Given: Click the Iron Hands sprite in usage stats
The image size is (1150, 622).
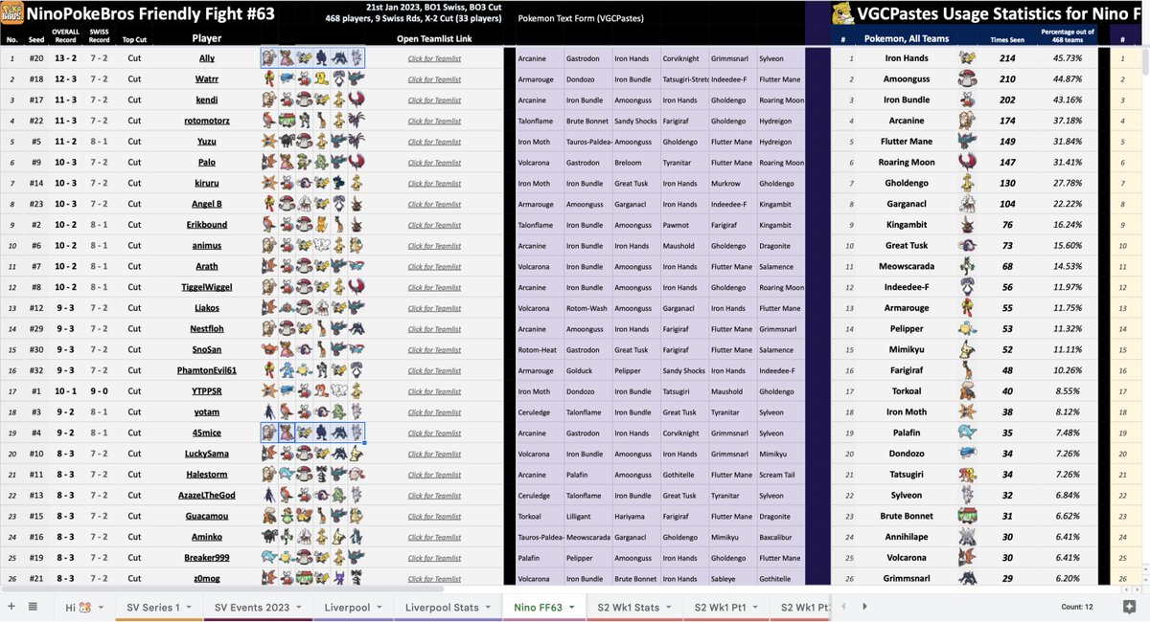Looking at the screenshot, I should click(x=968, y=58).
